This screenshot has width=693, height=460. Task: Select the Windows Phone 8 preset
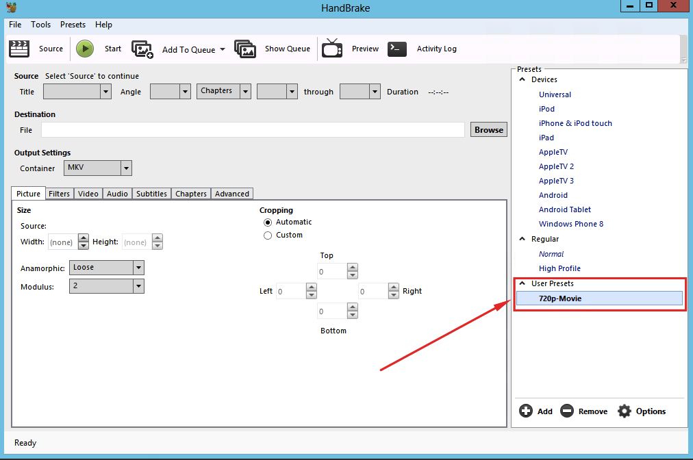(571, 224)
